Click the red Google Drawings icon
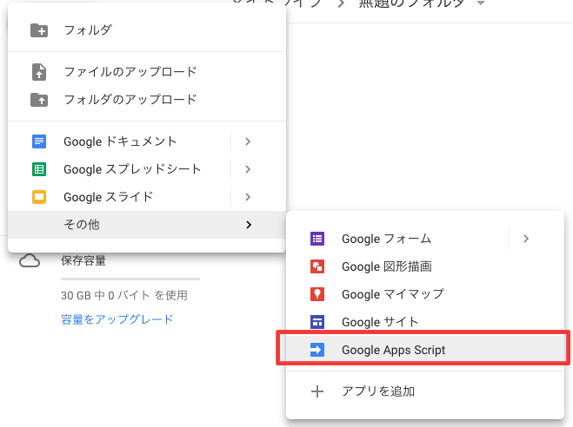 coord(317,266)
